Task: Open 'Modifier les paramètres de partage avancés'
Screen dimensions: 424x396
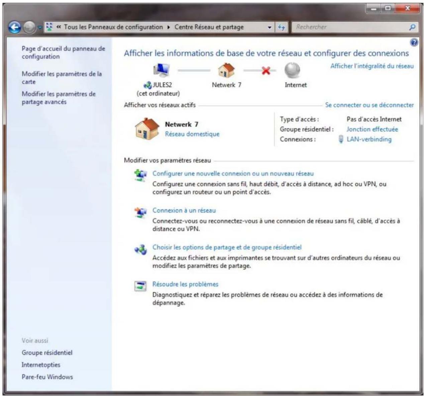Action: click(59, 98)
